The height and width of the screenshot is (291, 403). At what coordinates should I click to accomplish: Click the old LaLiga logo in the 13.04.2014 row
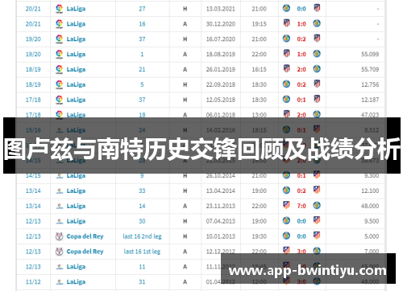(60, 191)
